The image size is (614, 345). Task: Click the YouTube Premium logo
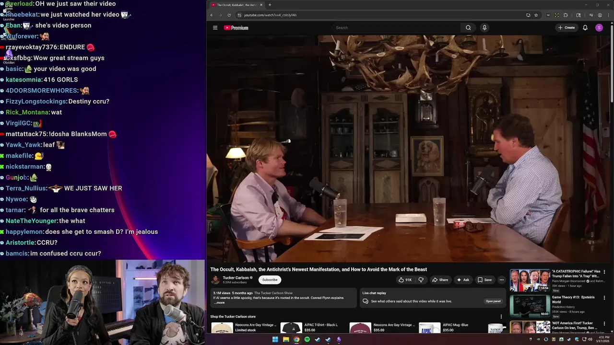(x=236, y=28)
